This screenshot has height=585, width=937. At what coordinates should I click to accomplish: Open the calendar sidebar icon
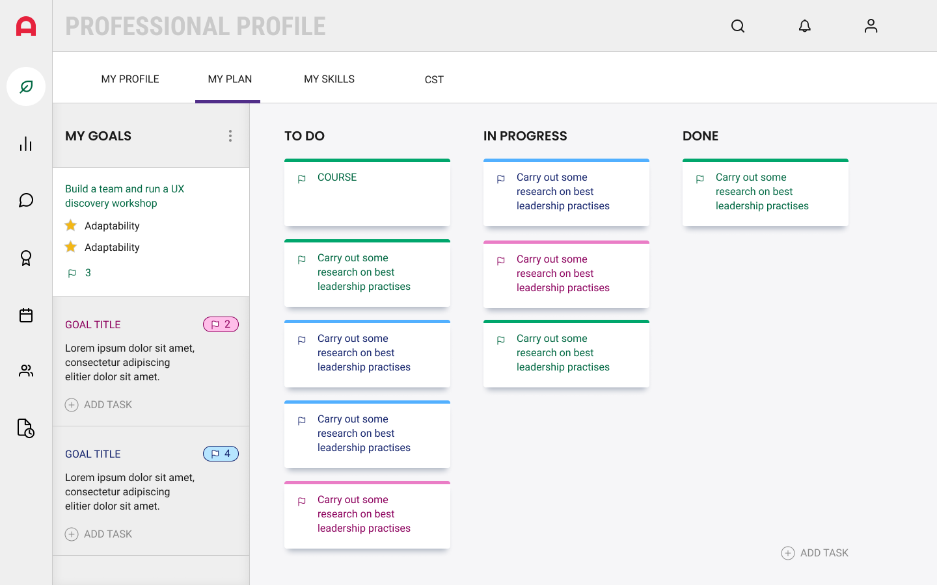[x=26, y=315]
